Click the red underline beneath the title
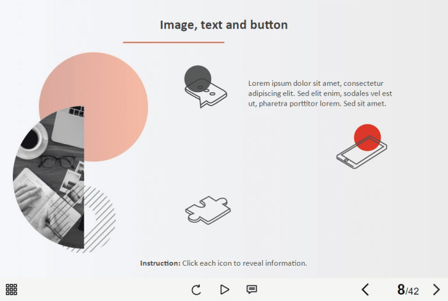 [173, 42]
